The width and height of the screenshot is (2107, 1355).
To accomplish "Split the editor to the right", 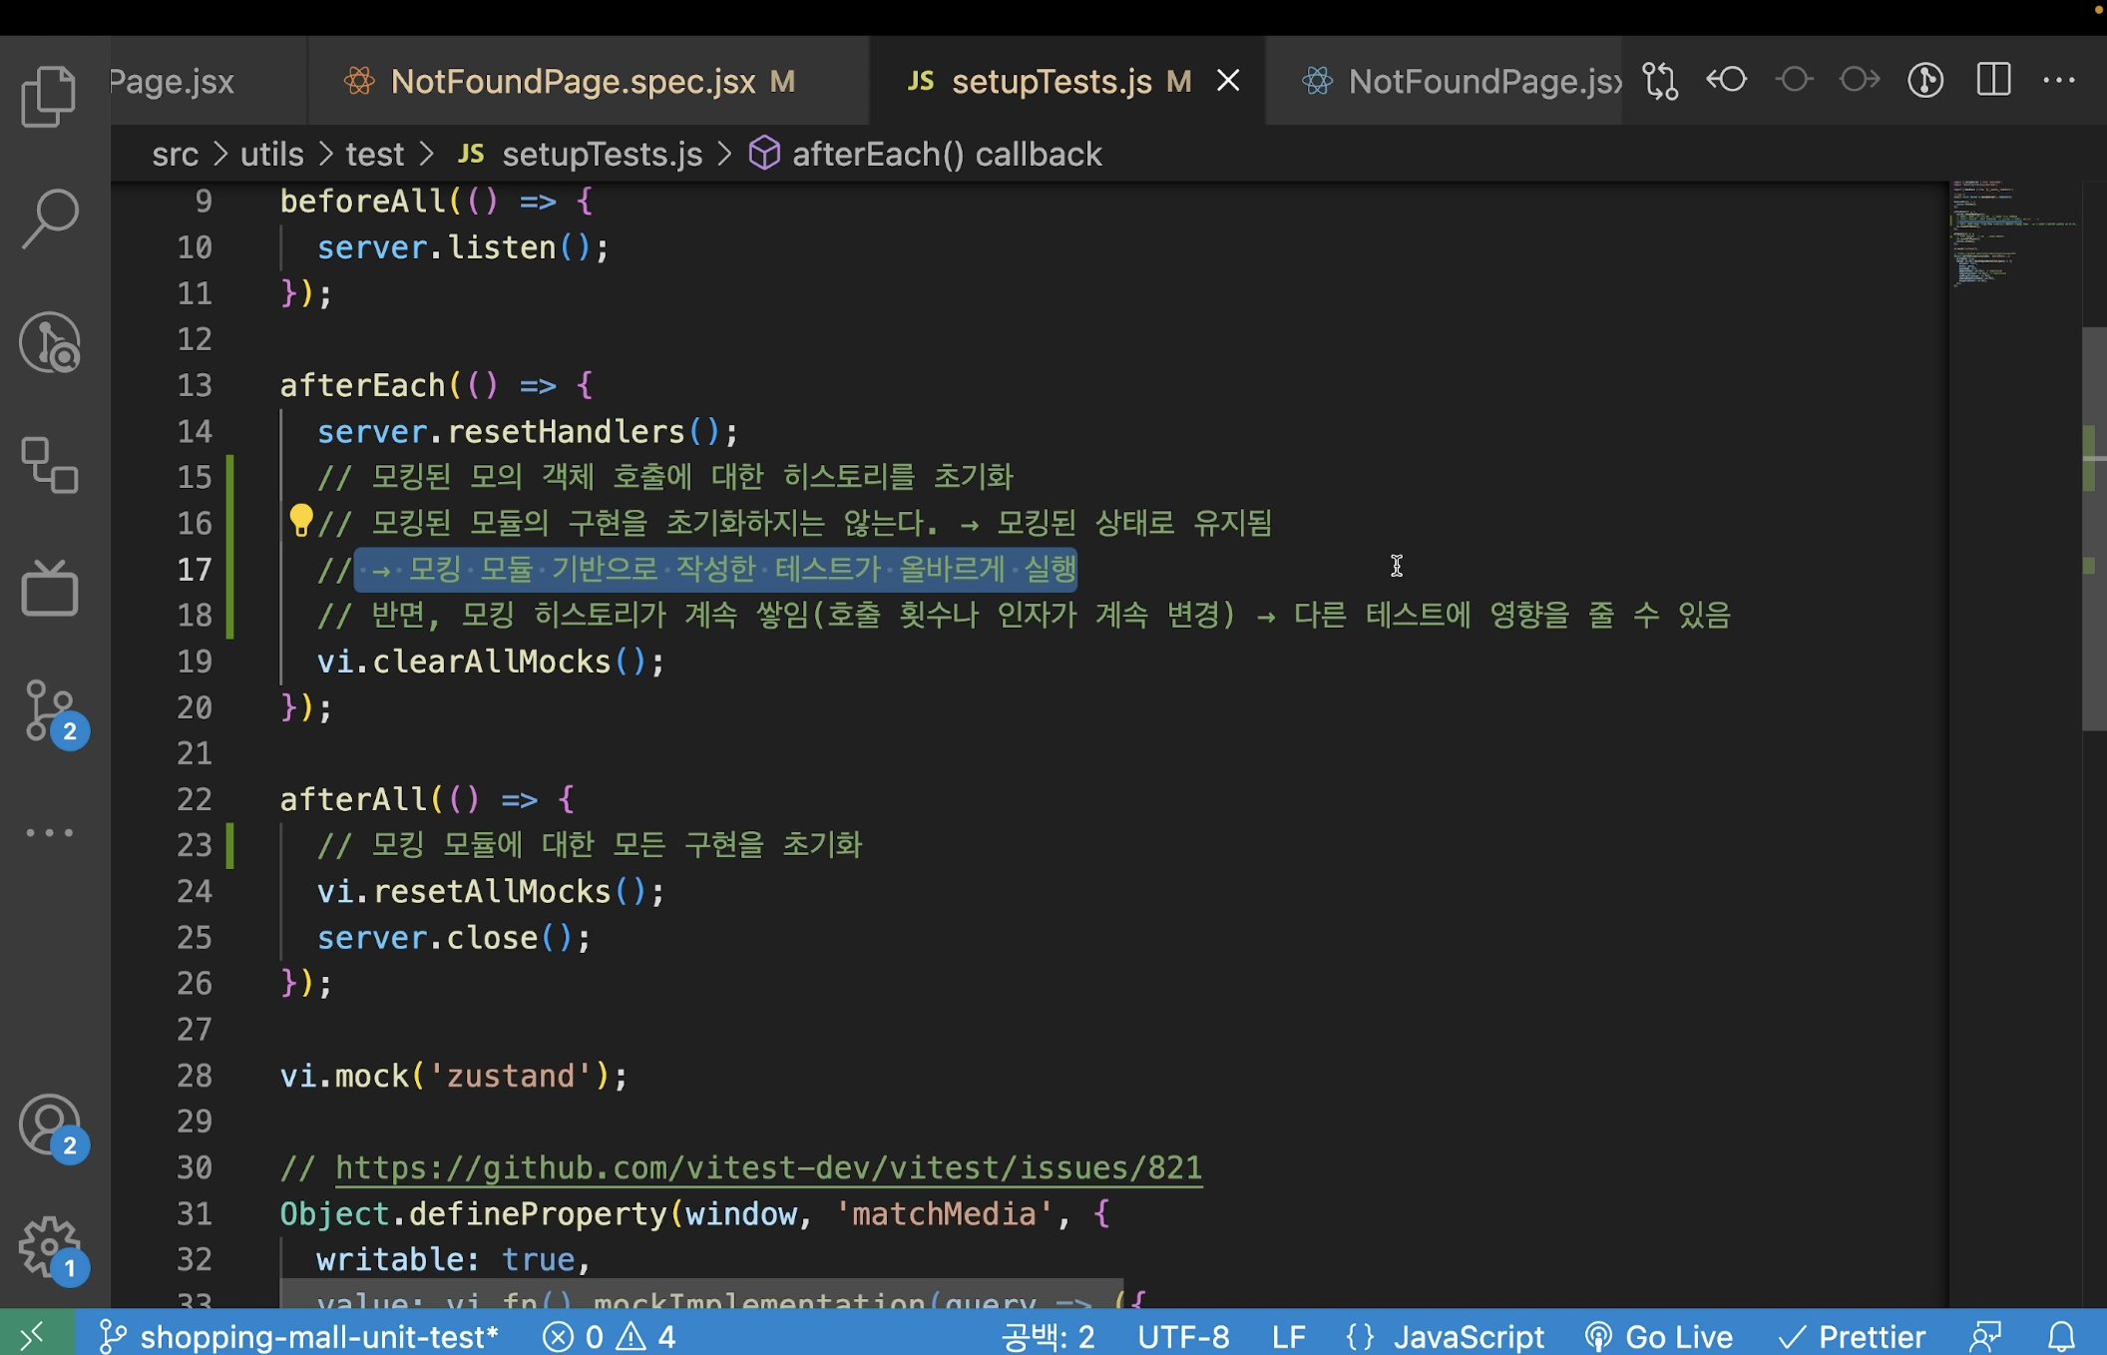I will [x=1993, y=80].
